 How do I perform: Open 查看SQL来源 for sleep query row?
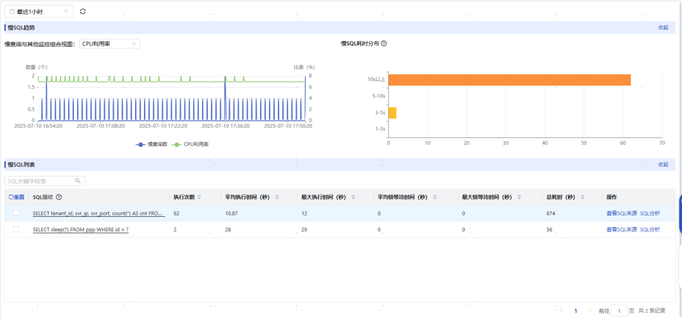[x=621, y=229]
